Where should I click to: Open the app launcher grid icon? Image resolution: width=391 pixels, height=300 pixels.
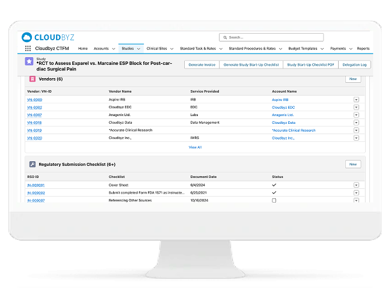[28, 48]
